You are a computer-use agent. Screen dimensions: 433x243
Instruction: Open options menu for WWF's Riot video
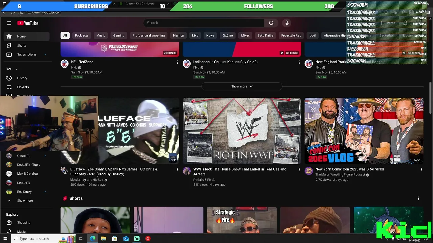pos(299,170)
